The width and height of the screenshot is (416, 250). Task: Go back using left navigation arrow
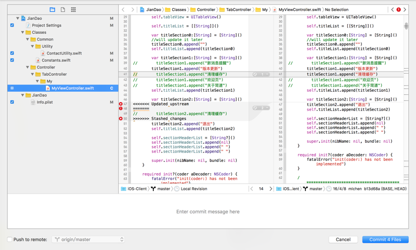pos(123,9)
